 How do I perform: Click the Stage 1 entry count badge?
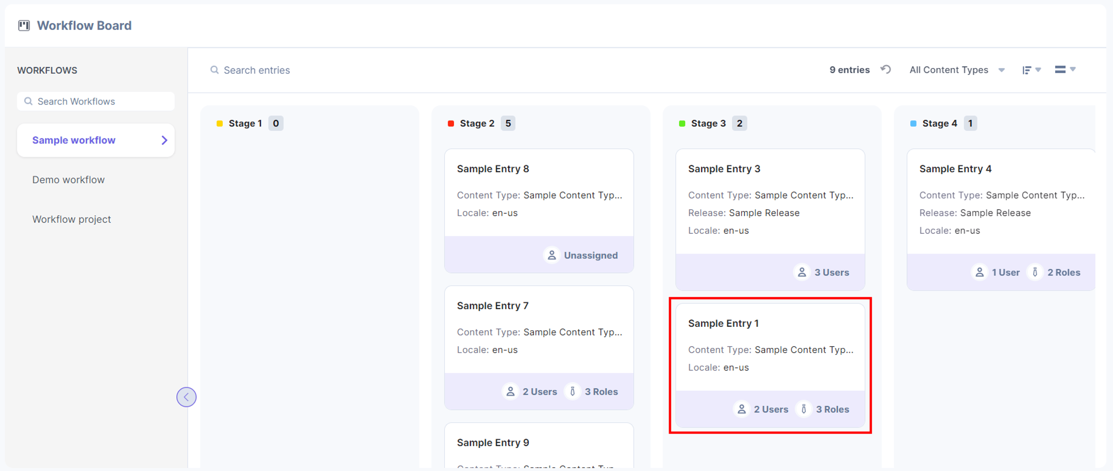tap(276, 123)
